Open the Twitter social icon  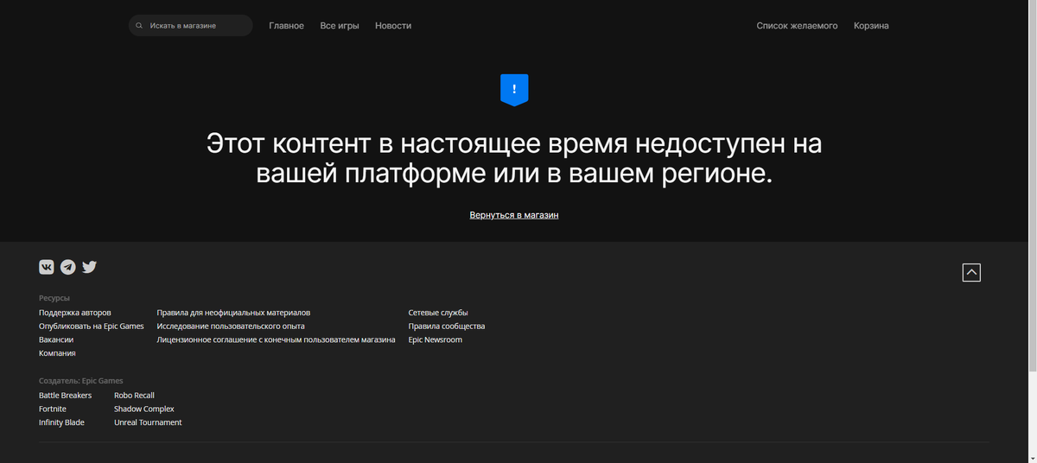click(x=90, y=267)
